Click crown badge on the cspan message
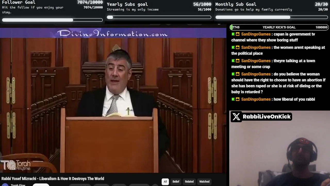Image resolution: width=330 pixels, height=186 pixels. (x=238, y=34)
